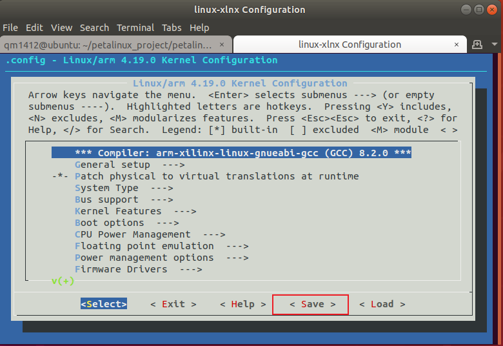503x346 pixels.
Task: Open the Terminal menu
Action: tap(135, 28)
